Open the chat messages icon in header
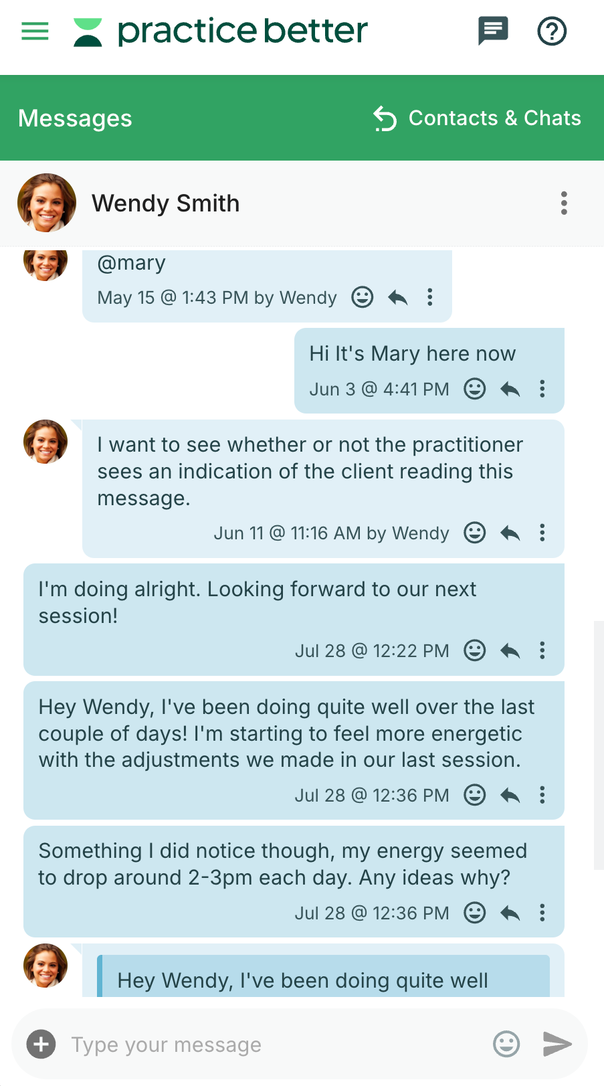This screenshot has height=1086, width=604. pos(493,31)
